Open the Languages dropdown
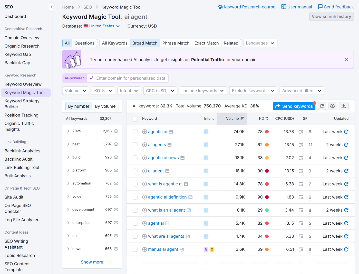The width and height of the screenshot is (359, 274). tap(260, 43)
